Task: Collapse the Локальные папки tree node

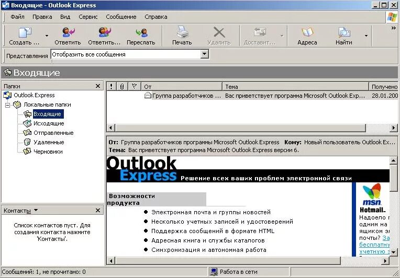Action: [8, 105]
